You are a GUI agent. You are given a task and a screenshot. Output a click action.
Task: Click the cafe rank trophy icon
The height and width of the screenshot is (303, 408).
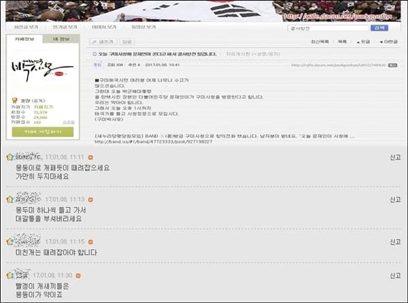pos(15,101)
